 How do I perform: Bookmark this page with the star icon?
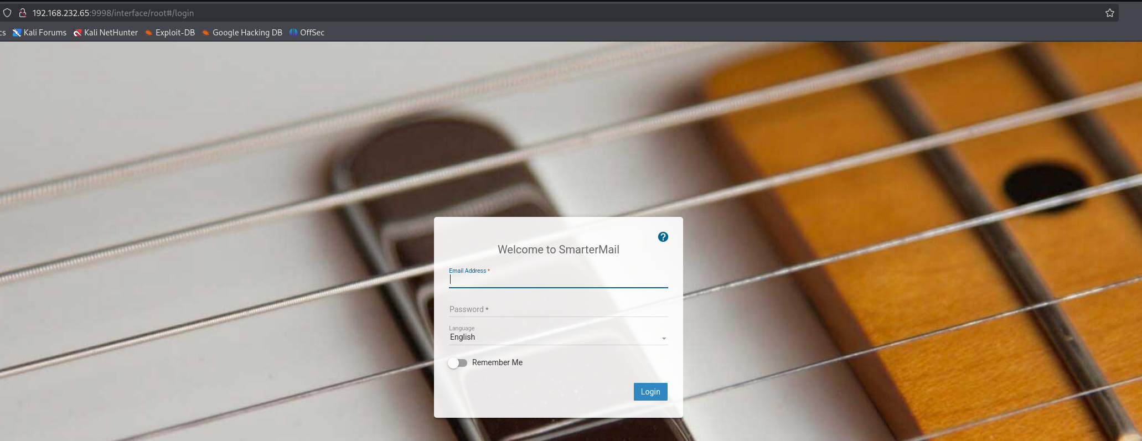click(x=1109, y=13)
